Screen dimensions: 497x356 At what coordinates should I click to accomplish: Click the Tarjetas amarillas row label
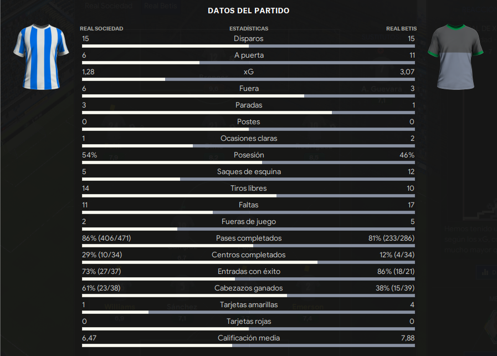pyautogui.click(x=249, y=304)
